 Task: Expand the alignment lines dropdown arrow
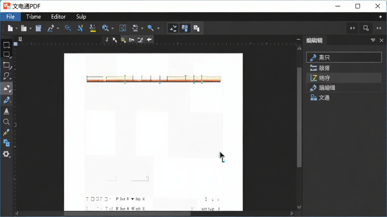click(142, 28)
